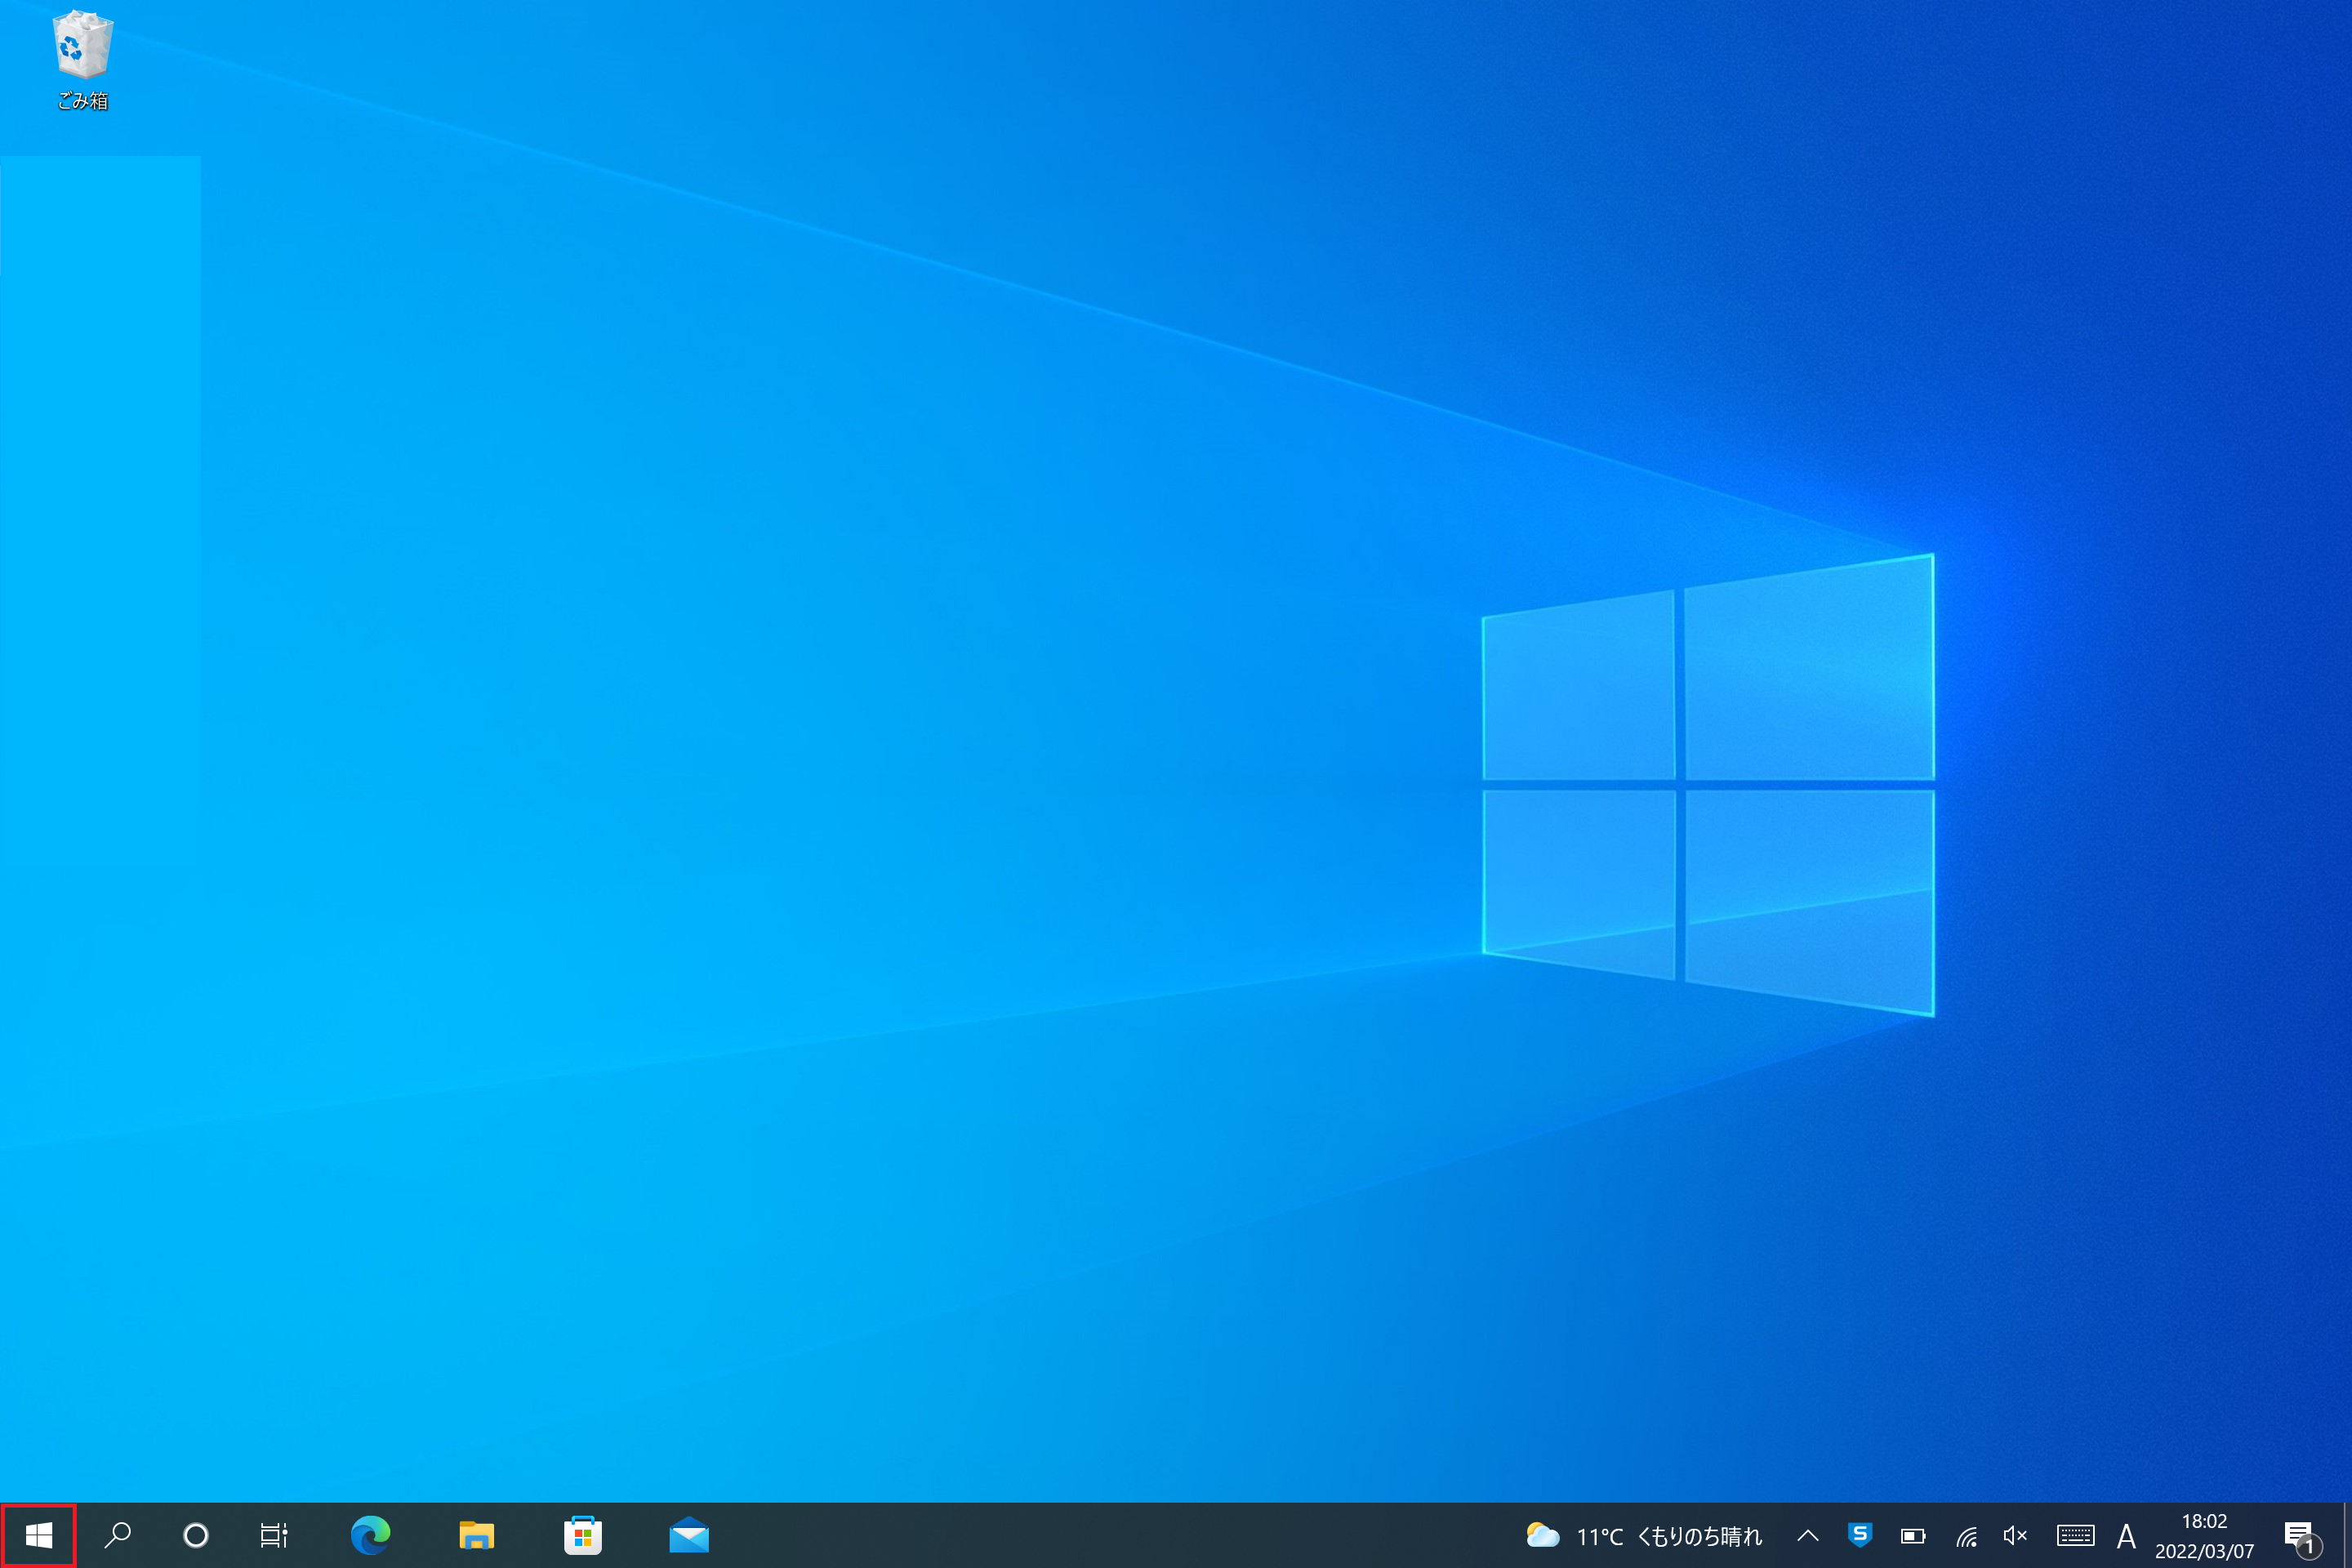2352x1568 pixels.
Task: Open the touch keyboard icon
Action: (x=2076, y=1536)
